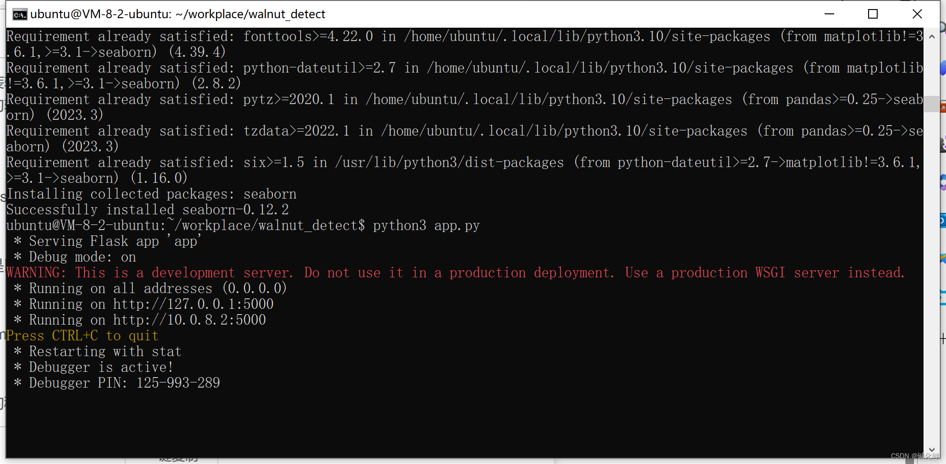The image size is (946, 464).
Task: Click the title bar showing walnut_detect path
Action: point(177,14)
